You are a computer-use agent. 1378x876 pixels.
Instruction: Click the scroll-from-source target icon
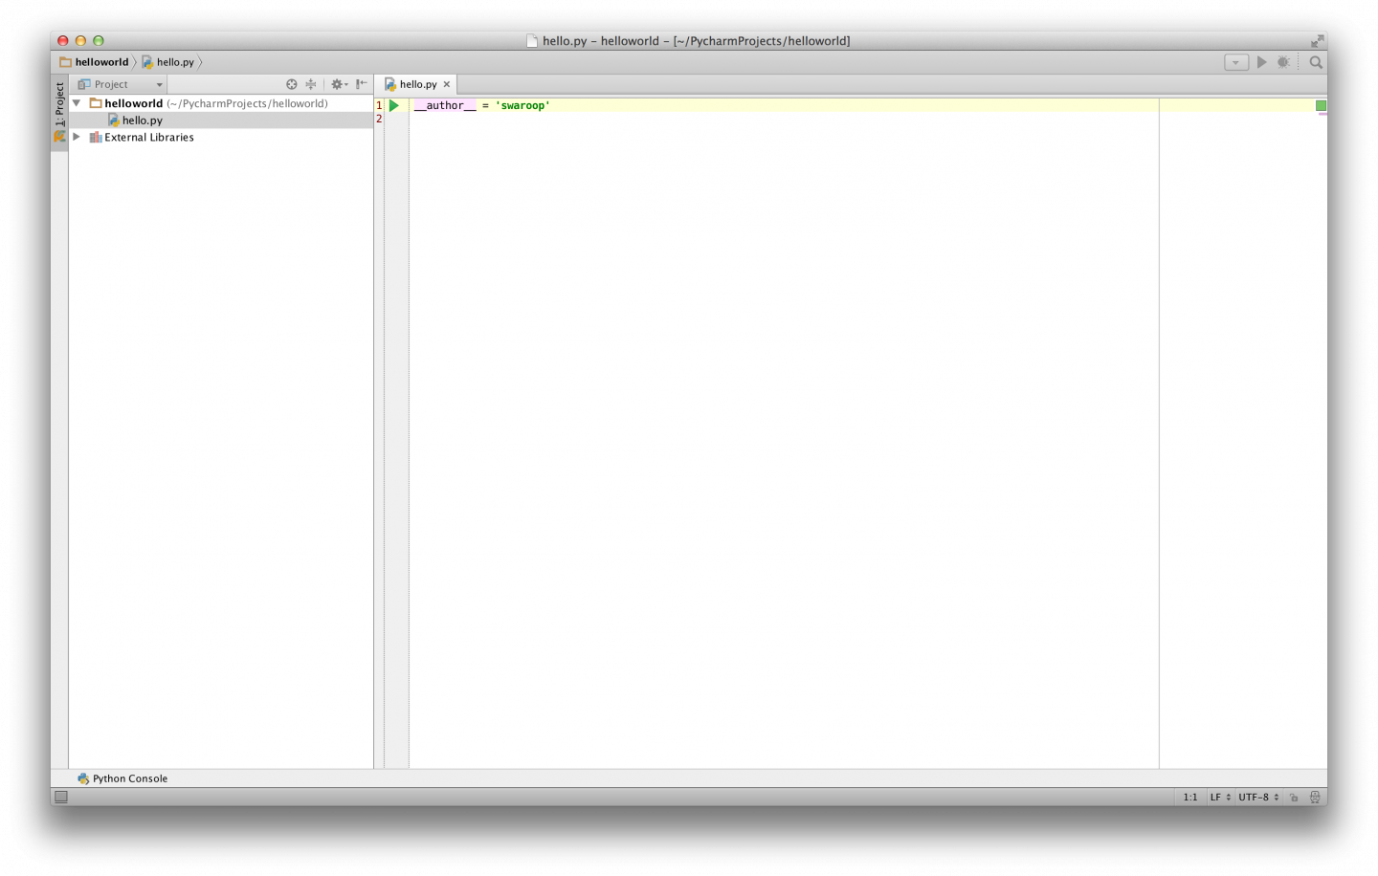point(292,84)
